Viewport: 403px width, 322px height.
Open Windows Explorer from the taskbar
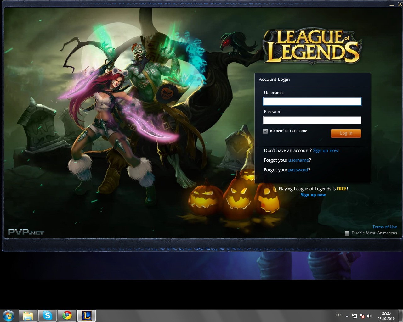pos(28,315)
